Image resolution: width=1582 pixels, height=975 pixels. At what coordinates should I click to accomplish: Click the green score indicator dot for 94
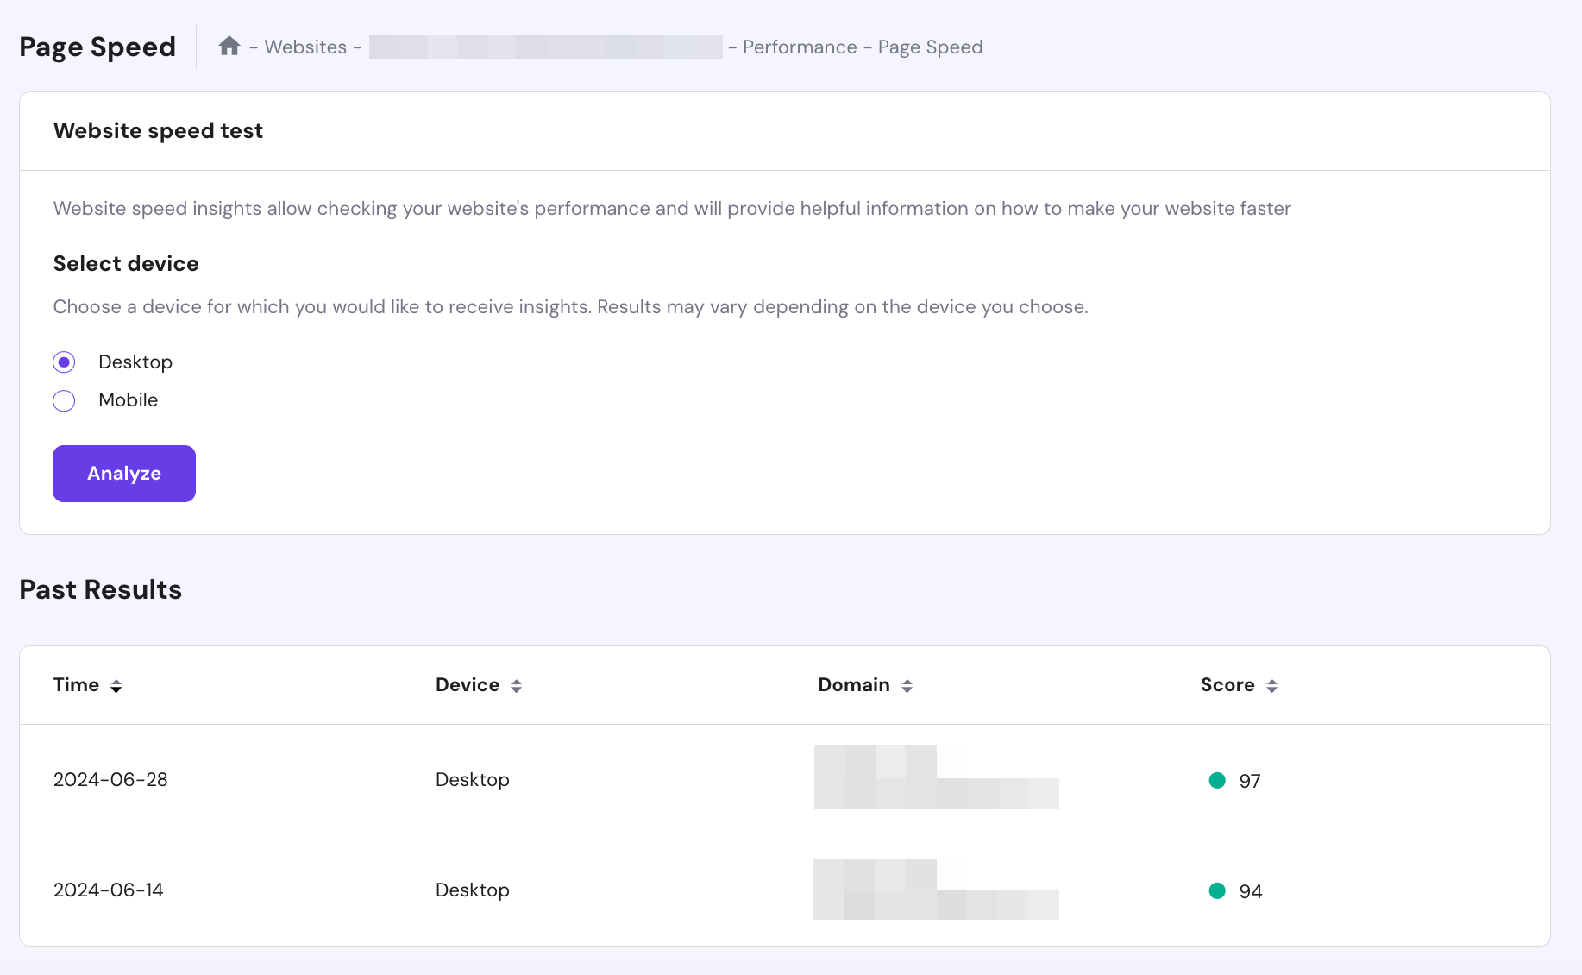point(1217,890)
